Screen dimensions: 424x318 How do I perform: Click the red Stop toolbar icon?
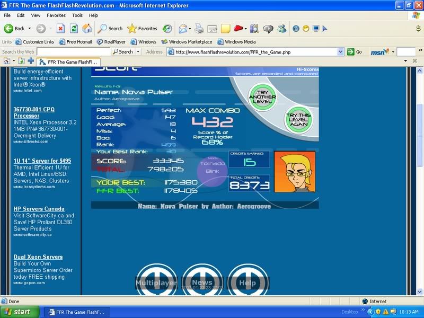60,29
